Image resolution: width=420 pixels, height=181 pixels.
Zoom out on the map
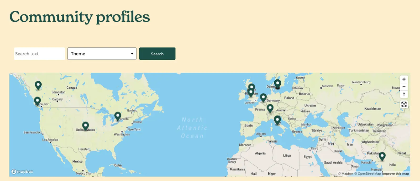tap(404, 87)
